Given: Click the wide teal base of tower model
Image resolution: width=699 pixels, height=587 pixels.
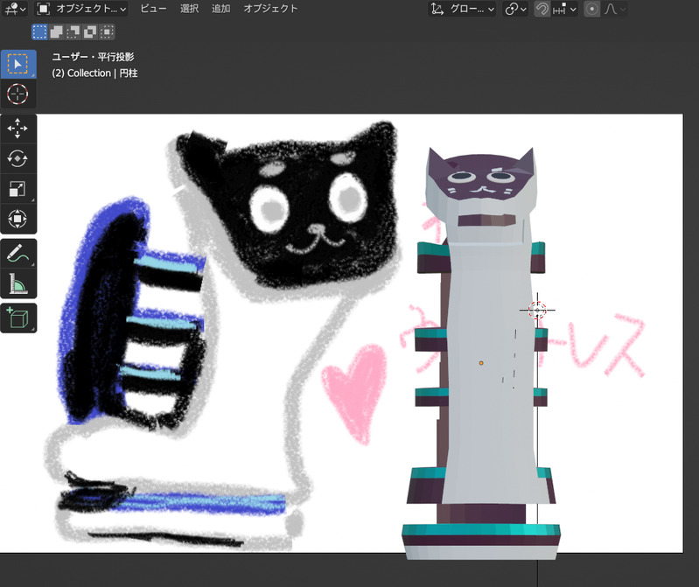Looking at the screenshot, I should click(x=481, y=530).
